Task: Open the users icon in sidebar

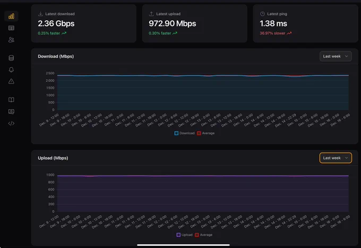Action: click(11, 40)
